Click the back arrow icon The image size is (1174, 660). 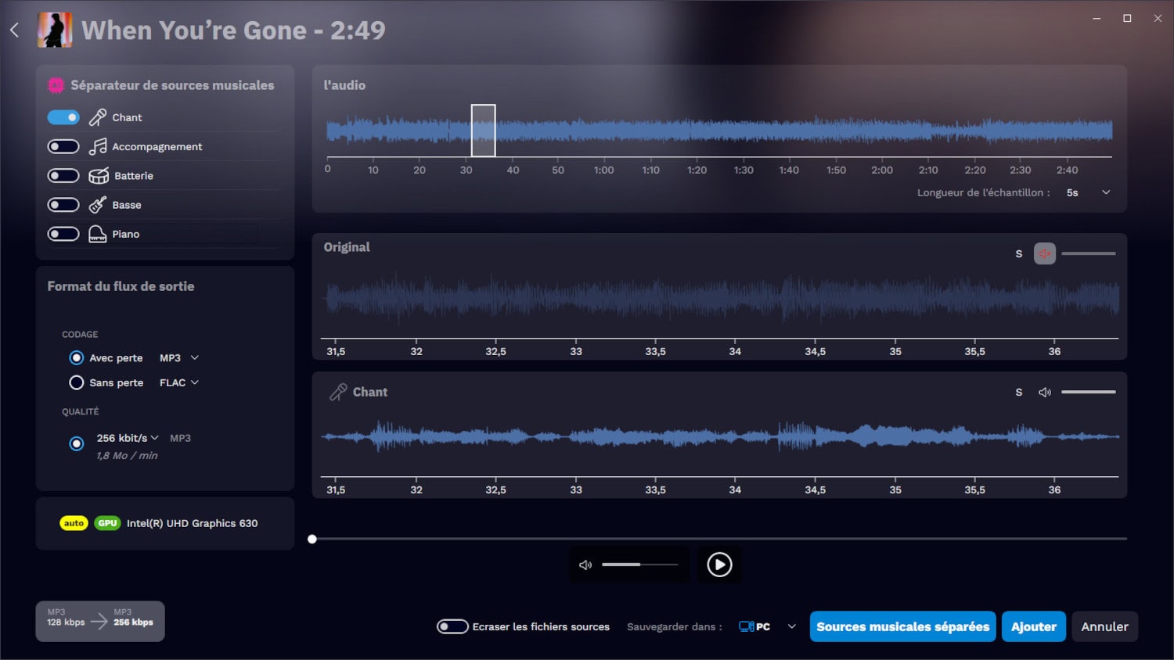[x=15, y=30]
